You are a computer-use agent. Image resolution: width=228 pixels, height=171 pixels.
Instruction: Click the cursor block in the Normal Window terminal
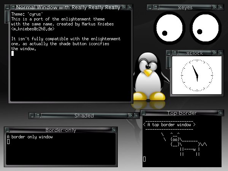pyautogui.click(x=13, y=54)
